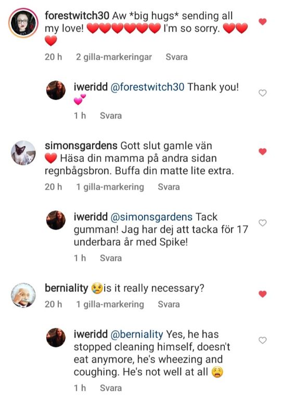View 1 gilla-markering on simonsgardens' comment
The image size is (282, 399).
click(x=110, y=187)
